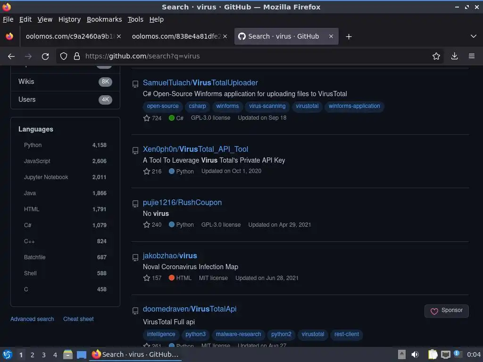Filter by Java language
The width and height of the screenshot is (483, 362).
click(65, 193)
